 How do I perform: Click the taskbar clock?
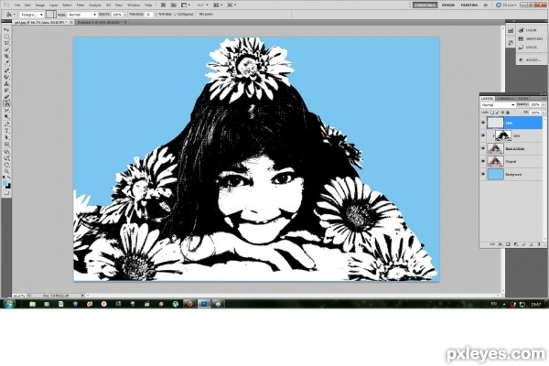click(x=535, y=305)
